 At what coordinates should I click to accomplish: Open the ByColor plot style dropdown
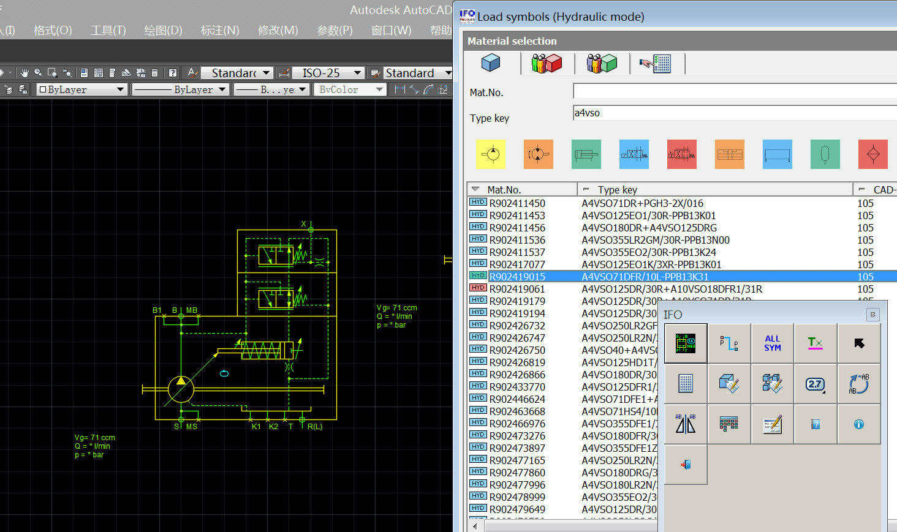[x=350, y=89]
